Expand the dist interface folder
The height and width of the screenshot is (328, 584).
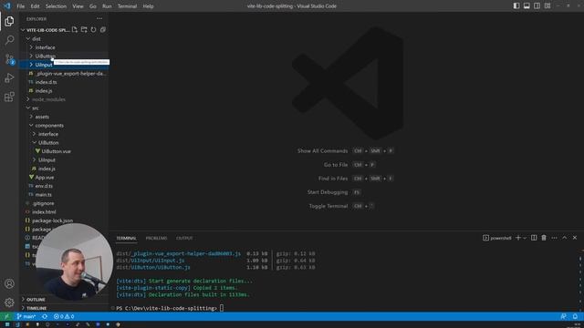click(x=64, y=47)
